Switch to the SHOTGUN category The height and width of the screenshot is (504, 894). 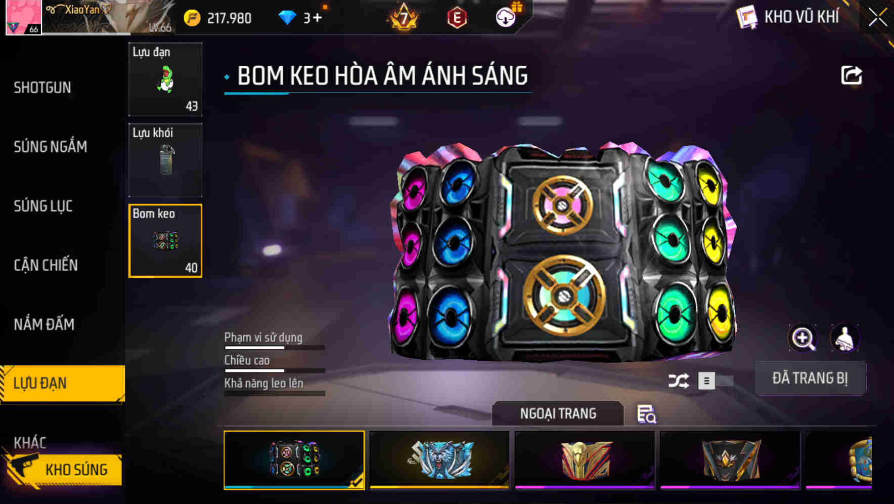pos(42,88)
